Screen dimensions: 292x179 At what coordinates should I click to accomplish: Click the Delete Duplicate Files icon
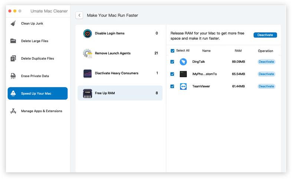tap(13, 58)
